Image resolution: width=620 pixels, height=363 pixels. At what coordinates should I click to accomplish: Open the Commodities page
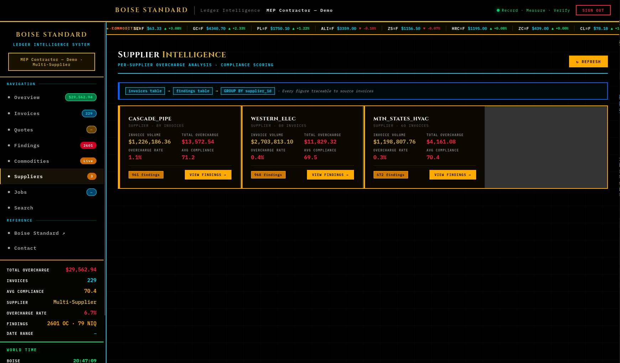click(x=52, y=161)
